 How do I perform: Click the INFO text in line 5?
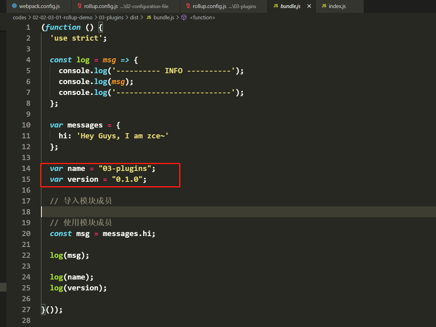(174, 71)
